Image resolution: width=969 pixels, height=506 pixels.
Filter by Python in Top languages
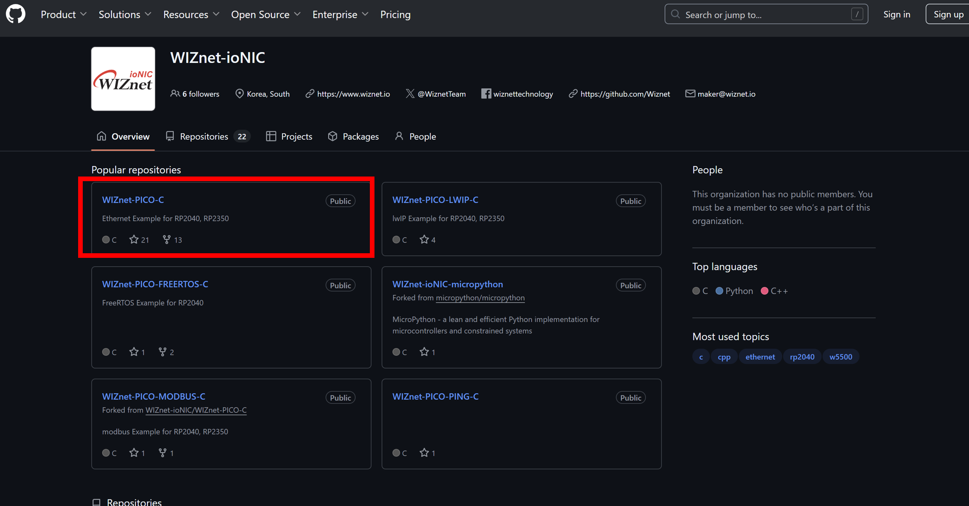click(734, 291)
